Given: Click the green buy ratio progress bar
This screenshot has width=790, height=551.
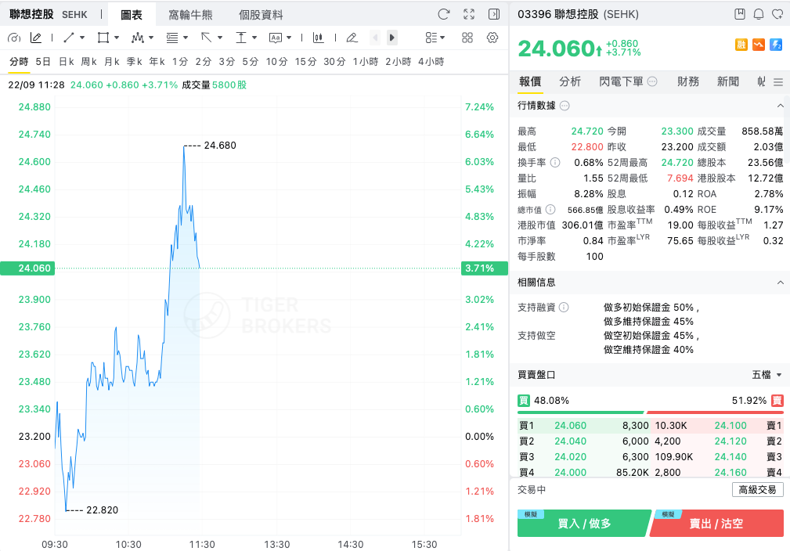Looking at the screenshot, I should pos(580,412).
